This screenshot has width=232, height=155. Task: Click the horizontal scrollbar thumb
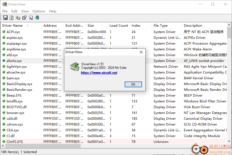[x=43, y=146]
